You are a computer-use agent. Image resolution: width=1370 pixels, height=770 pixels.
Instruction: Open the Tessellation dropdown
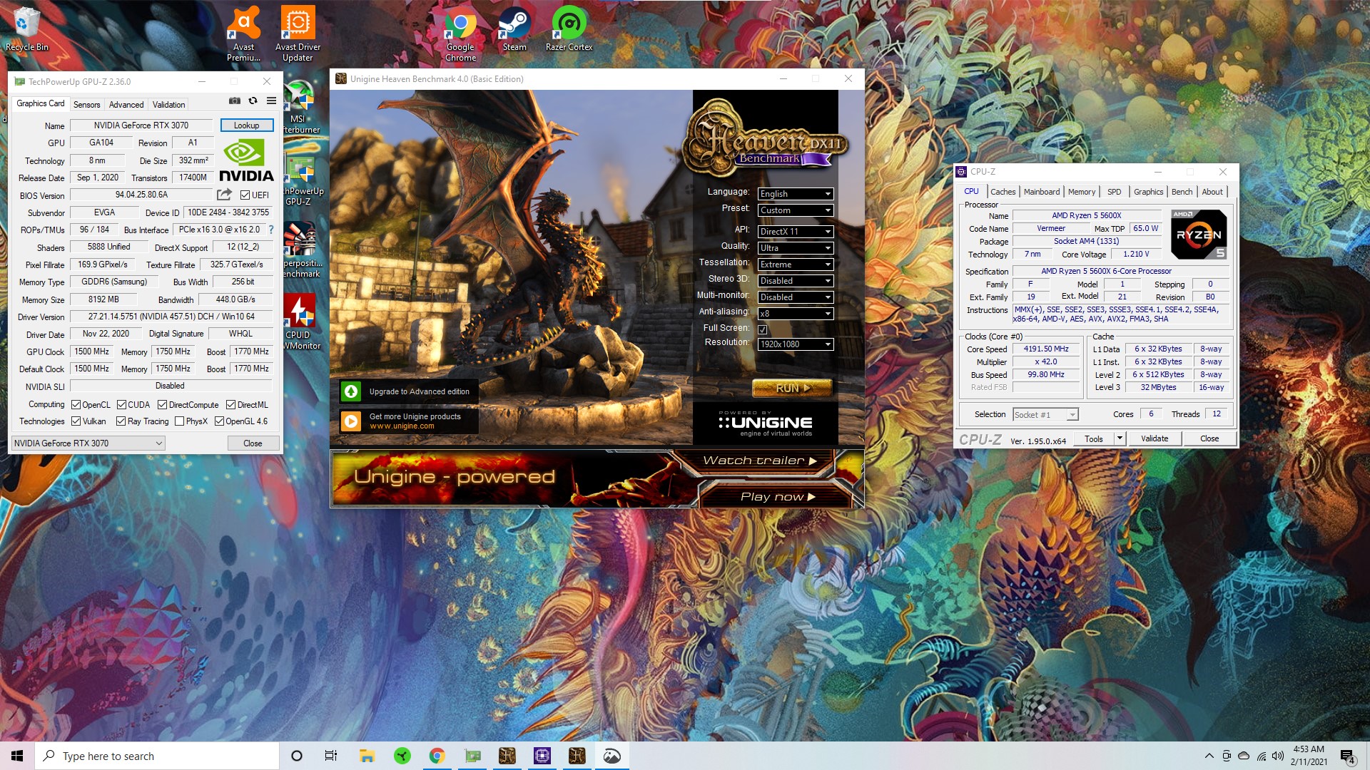[795, 264]
